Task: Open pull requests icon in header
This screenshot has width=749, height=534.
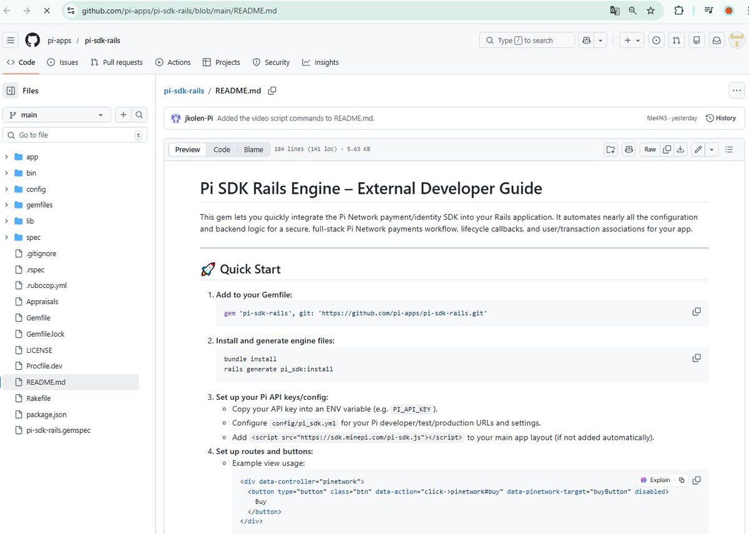Action: [677, 41]
